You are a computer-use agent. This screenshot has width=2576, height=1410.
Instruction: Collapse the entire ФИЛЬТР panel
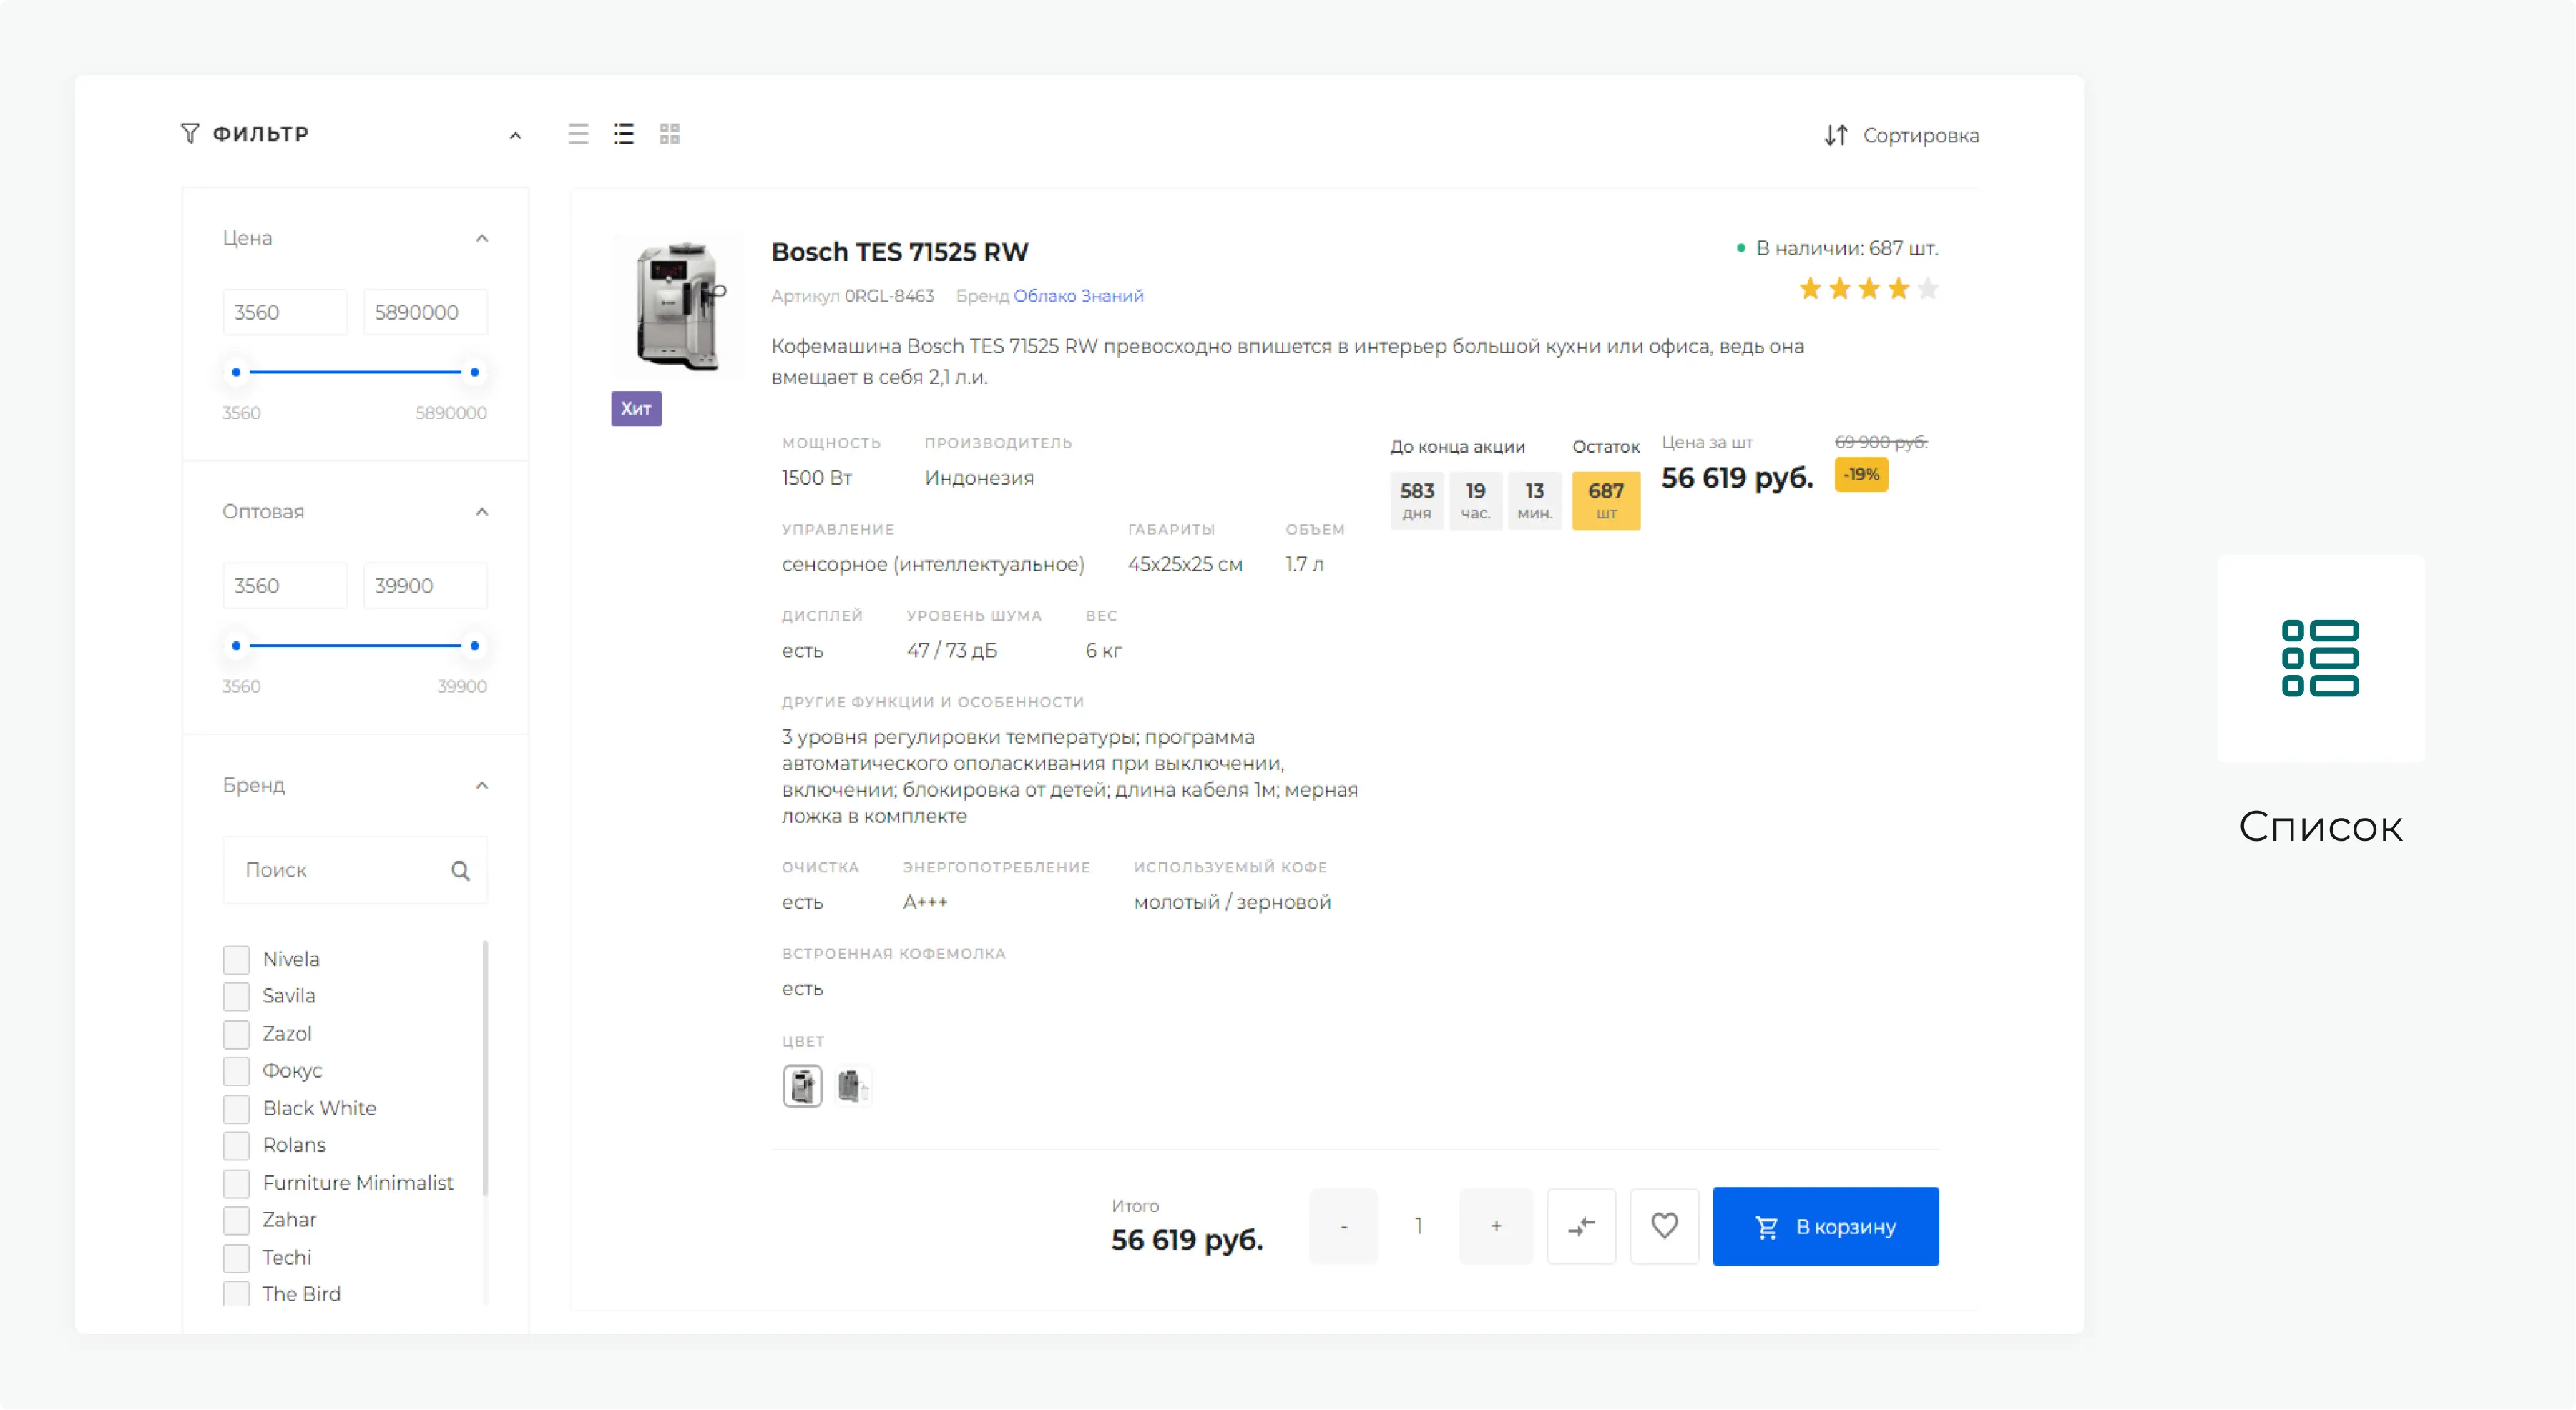pos(515,135)
